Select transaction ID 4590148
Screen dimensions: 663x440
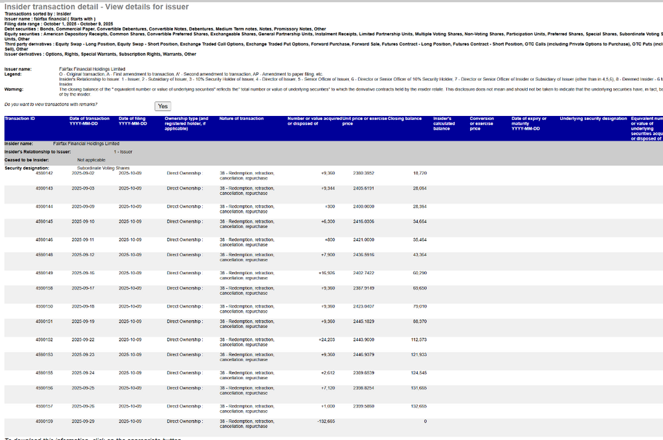coord(44,255)
